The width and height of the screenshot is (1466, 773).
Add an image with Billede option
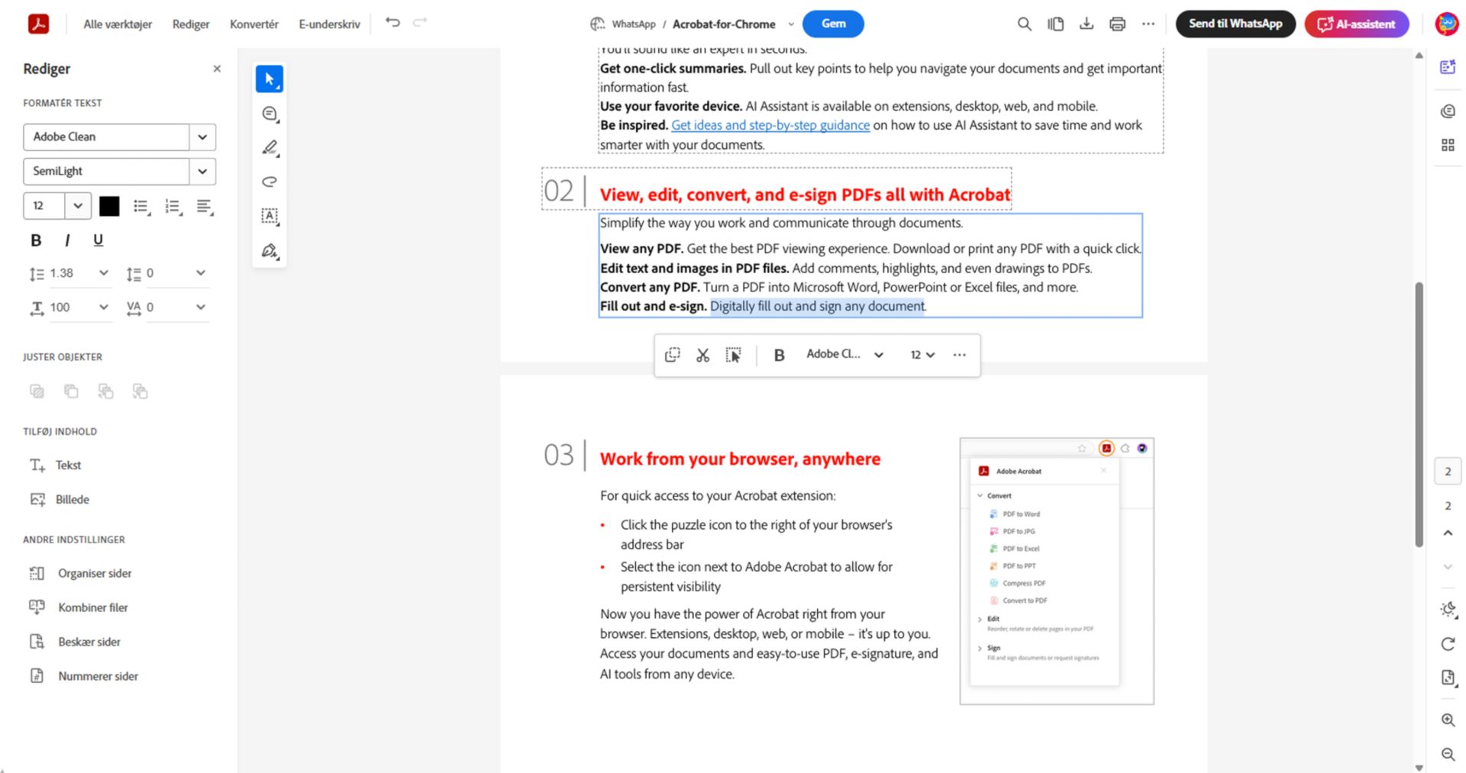(60, 499)
